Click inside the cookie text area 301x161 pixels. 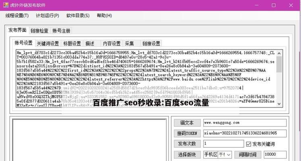(x=146, y=78)
